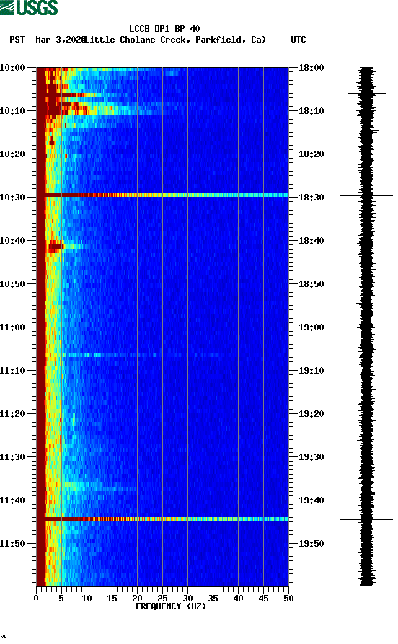This screenshot has width=398, height=644.
Task: Click the 'Mar 3,2020' date text
Action: pos(60,40)
